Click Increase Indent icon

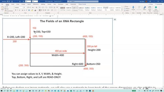coord(52,7)
